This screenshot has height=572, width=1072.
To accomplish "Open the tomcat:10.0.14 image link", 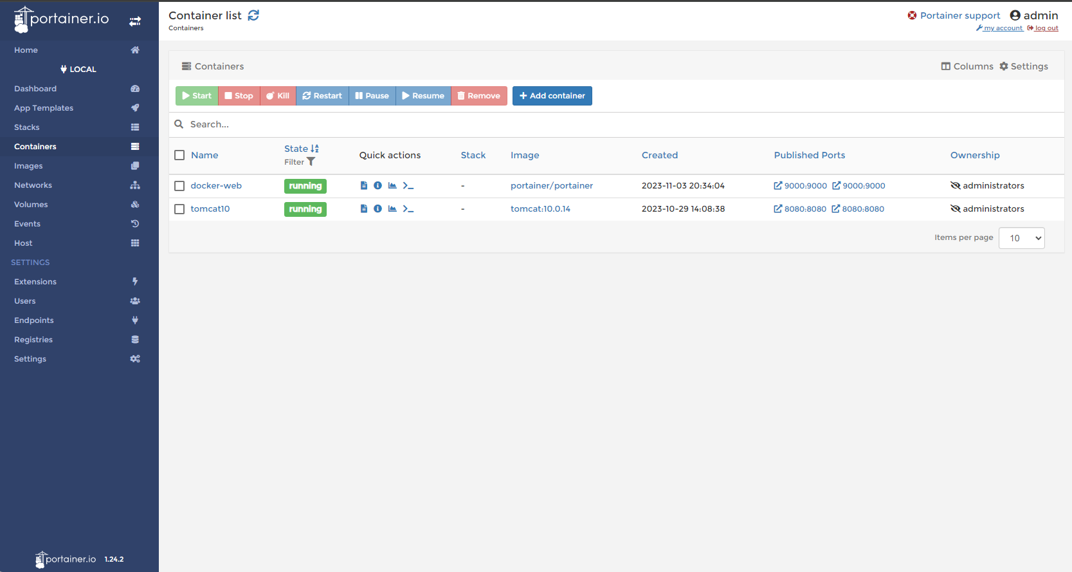I will (540, 208).
